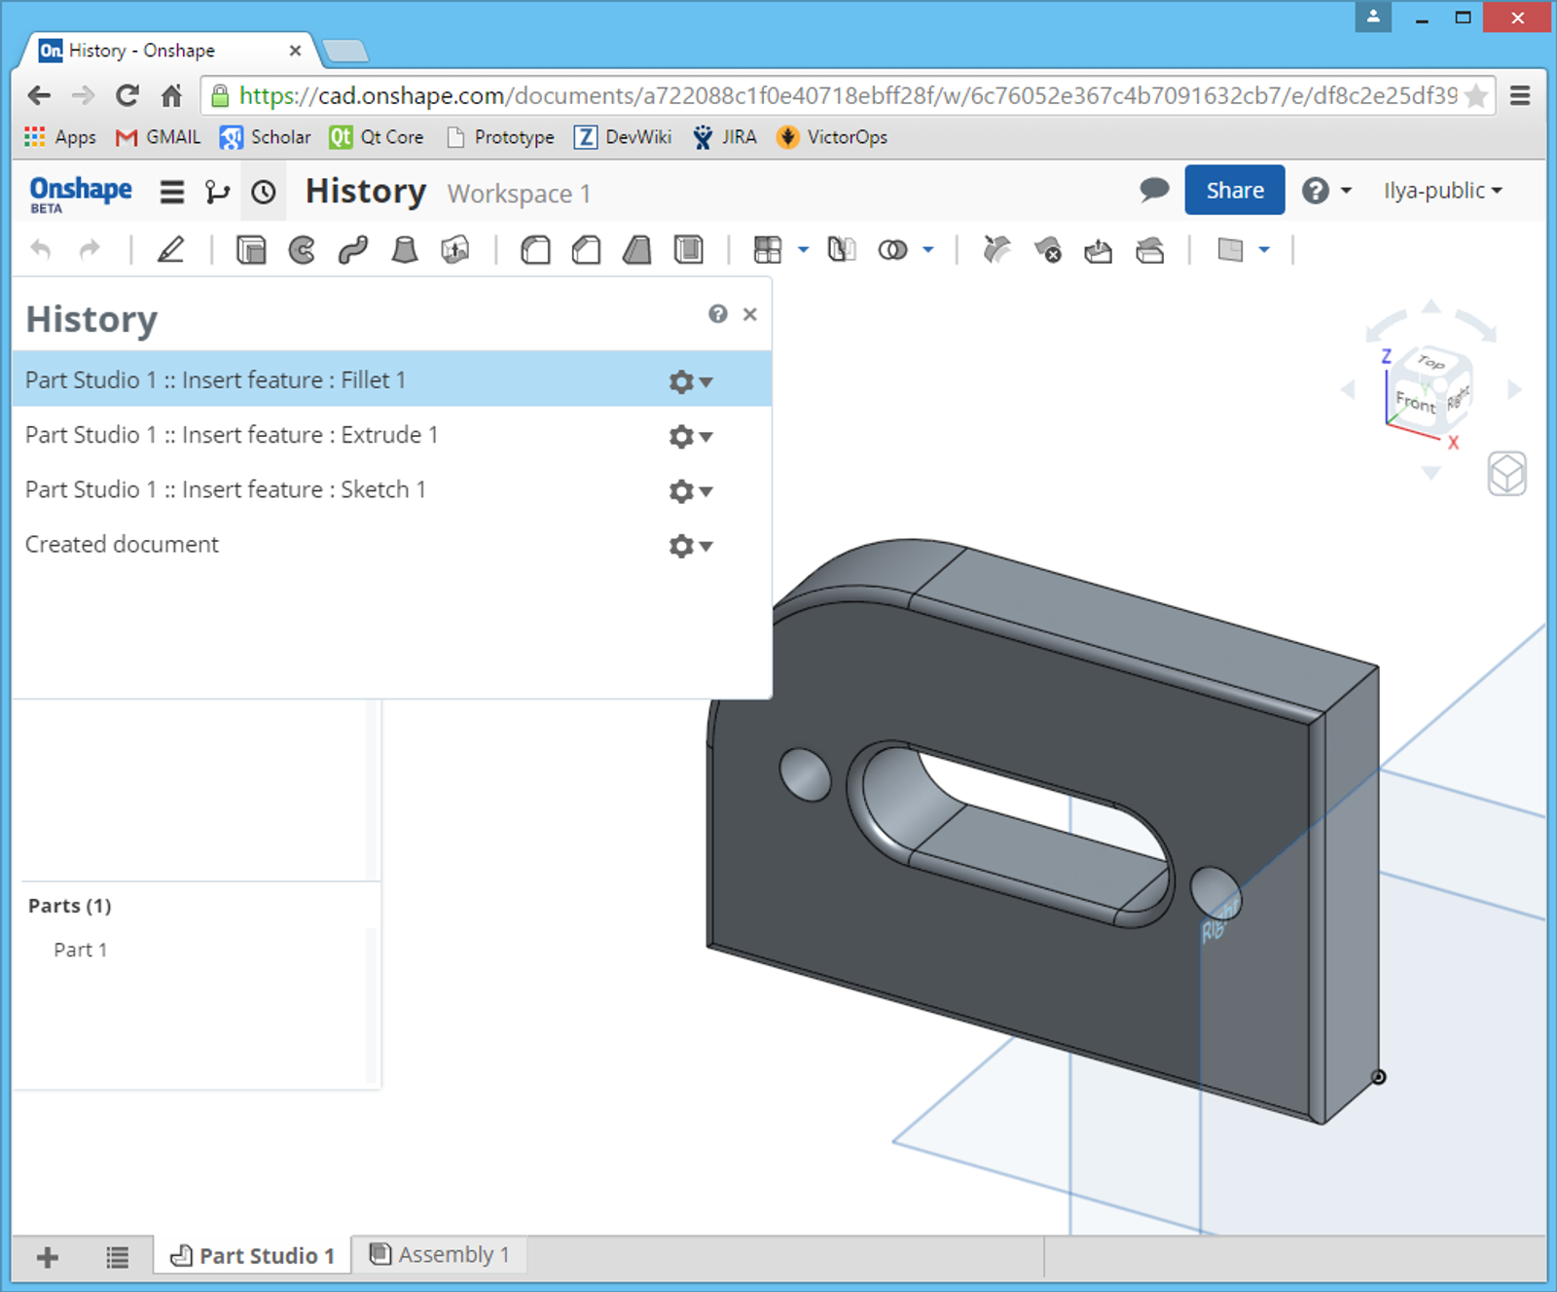Switch to the Assembly 1 tab
The width and height of the screenshot is (1557, 1292).
440,1255
